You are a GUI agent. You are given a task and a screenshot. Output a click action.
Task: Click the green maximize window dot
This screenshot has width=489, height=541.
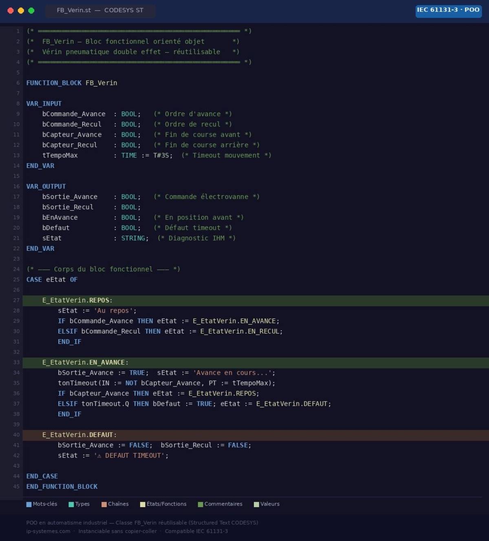(31, 11)
